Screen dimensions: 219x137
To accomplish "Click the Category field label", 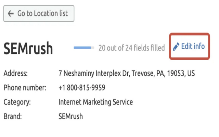I will 17,102.
